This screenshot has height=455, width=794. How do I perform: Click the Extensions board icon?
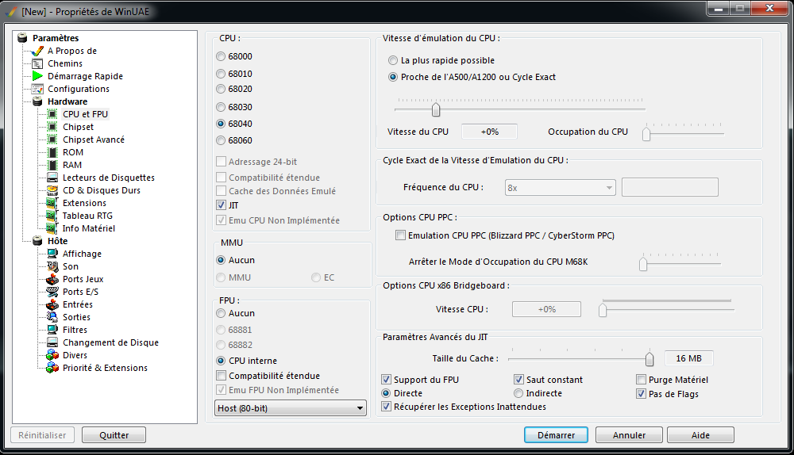coord(52,203)
